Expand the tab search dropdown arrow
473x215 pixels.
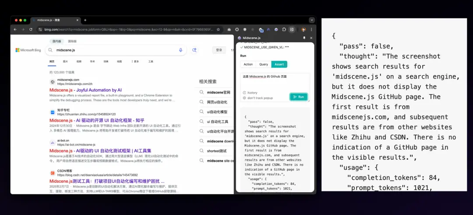[312, 20]
